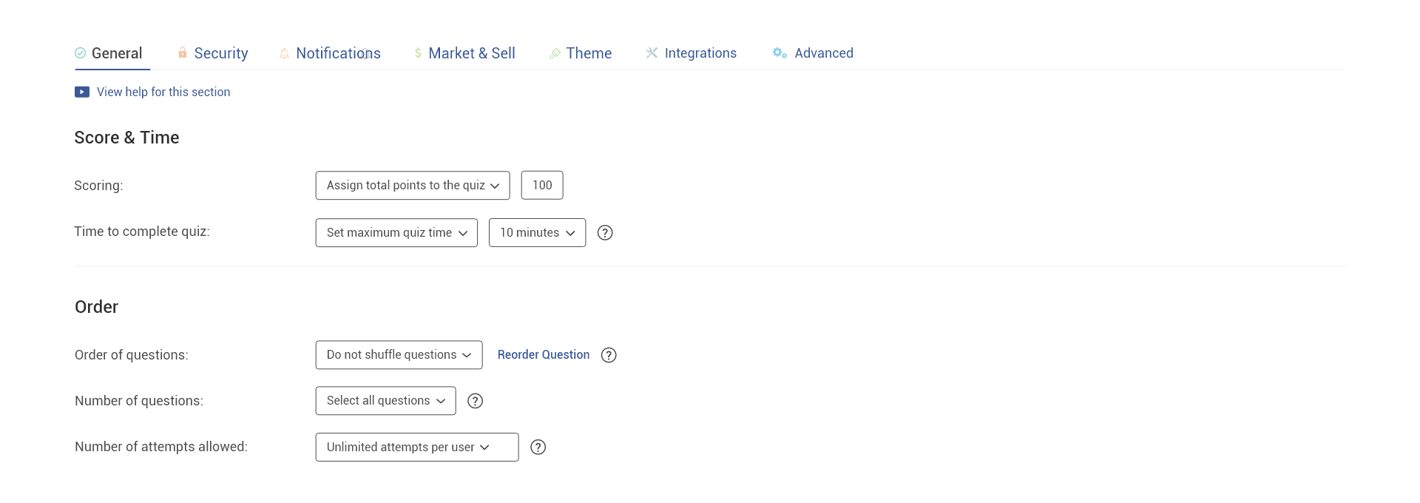Expand the Set maximum quiz time dropdown
The height and width of the screenshot is (503, 1420).
pyautogui.click(x=396, y=233)
